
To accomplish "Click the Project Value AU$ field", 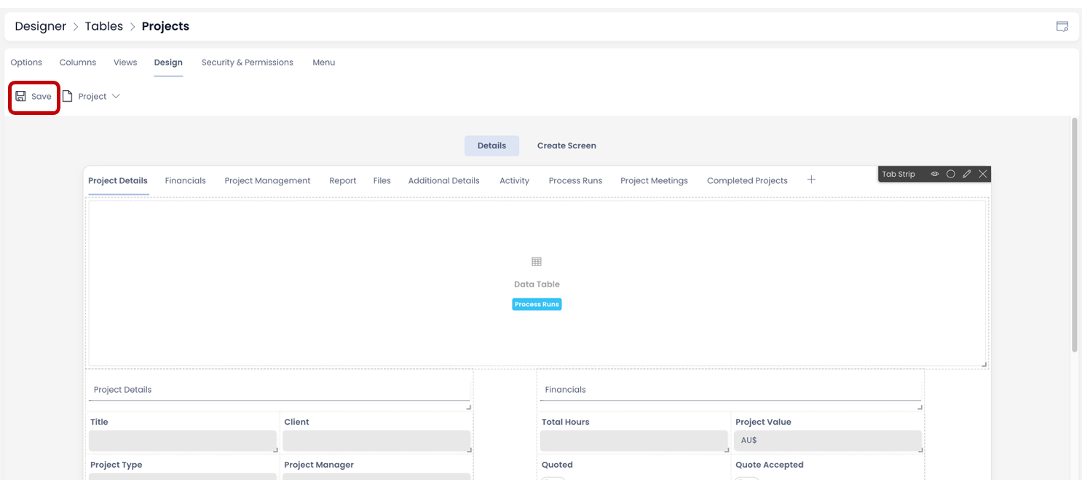I will click(828, 441).
